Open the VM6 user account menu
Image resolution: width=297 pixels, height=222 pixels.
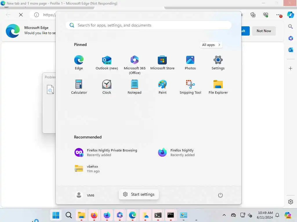pos(84,195)
